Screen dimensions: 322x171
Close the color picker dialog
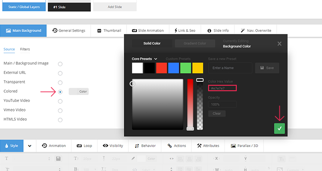[x=279, y=44]
